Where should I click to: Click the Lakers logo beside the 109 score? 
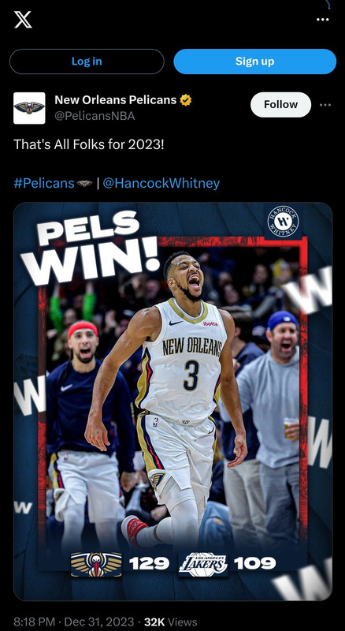coord(203,564)
